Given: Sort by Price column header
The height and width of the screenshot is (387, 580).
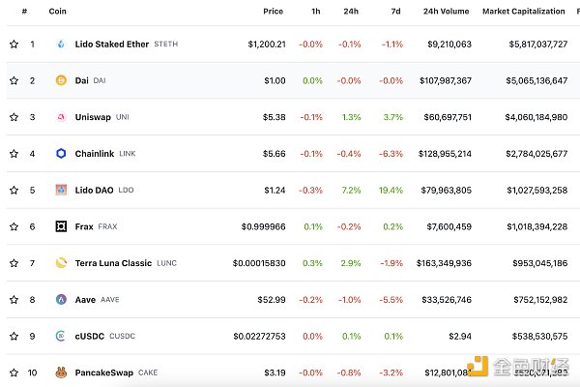Looking at the screenshot, I should click(x=273, y=11).
